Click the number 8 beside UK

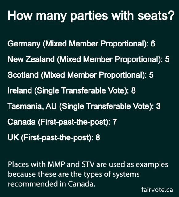pyautogui.click(x=98, y=138)
